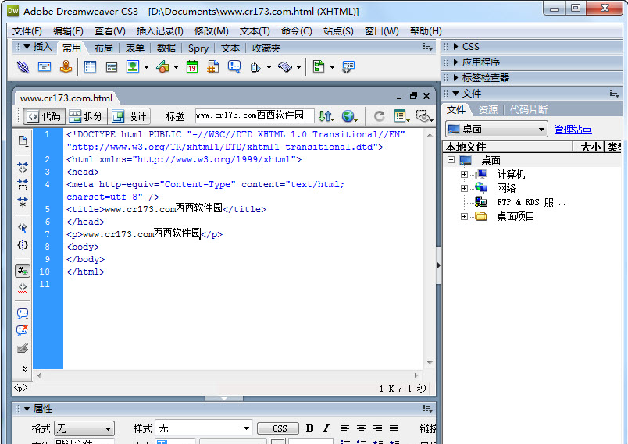Click the 标题 title input field

(255, 115)
